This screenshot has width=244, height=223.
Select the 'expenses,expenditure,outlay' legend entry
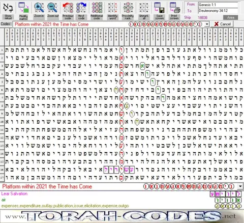pyautogui.click(x=65, y=206)
